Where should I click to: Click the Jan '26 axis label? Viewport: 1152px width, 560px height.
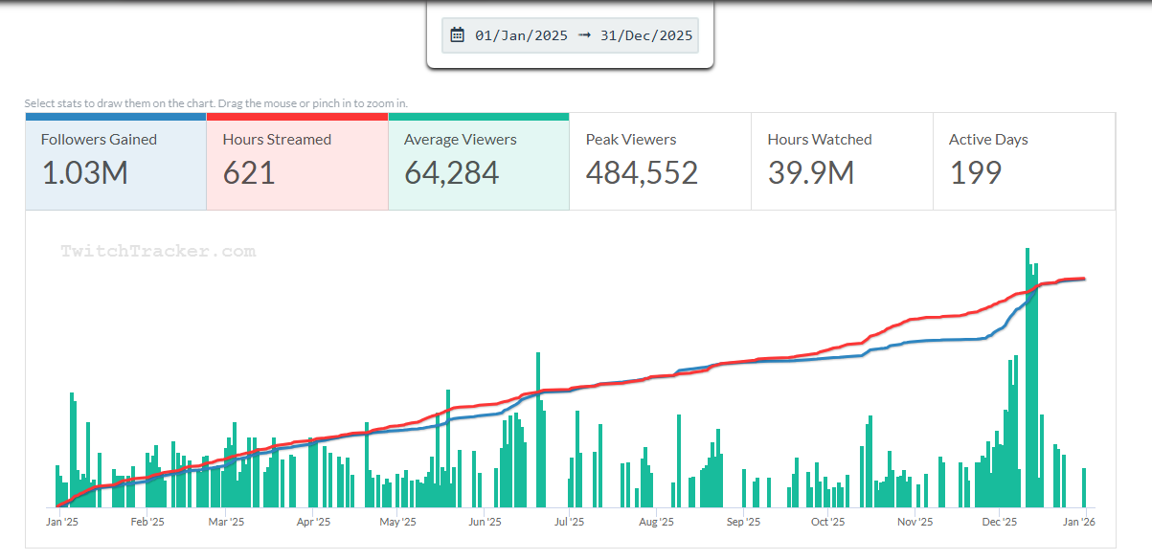[x=1080, y=522]
